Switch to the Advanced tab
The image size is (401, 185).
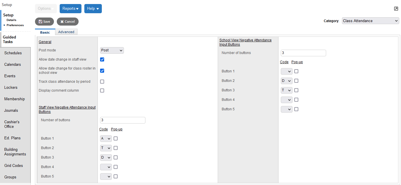(66, 32)
